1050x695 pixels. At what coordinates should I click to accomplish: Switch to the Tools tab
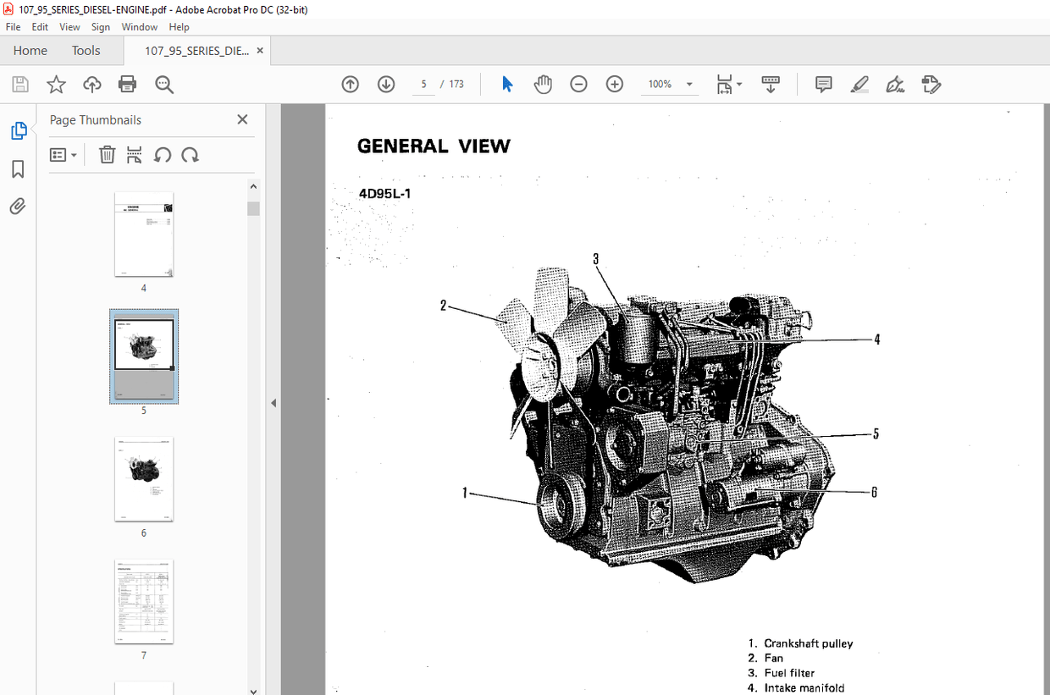pos(86,50)
